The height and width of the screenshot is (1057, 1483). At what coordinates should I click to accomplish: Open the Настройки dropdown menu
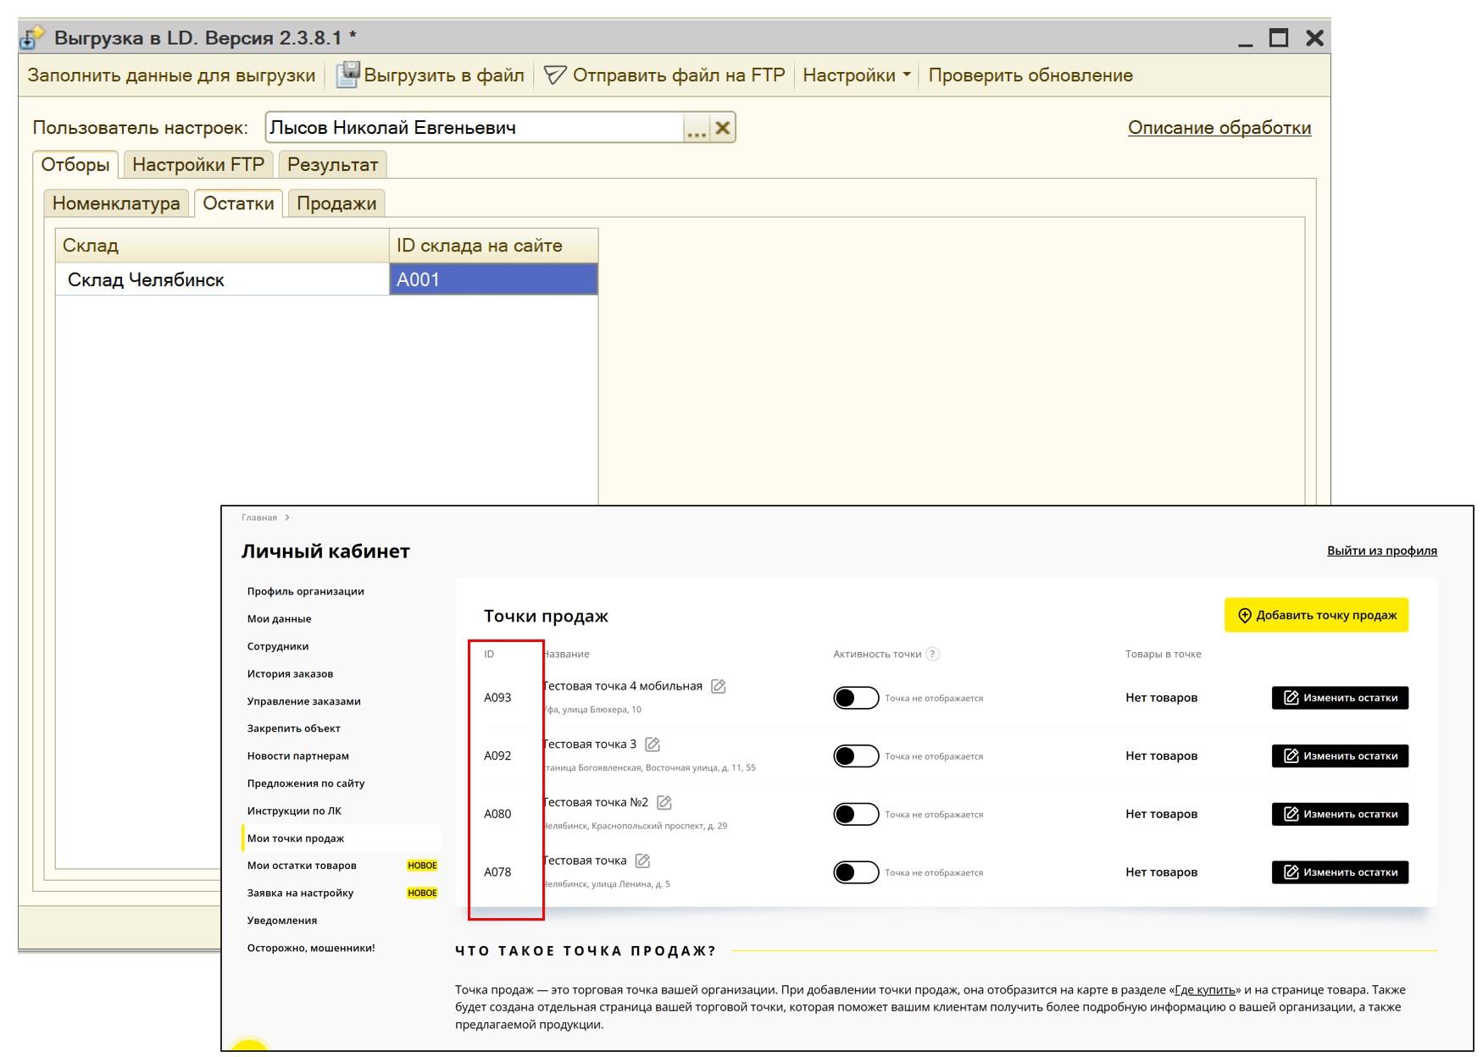tap(856, 75)
